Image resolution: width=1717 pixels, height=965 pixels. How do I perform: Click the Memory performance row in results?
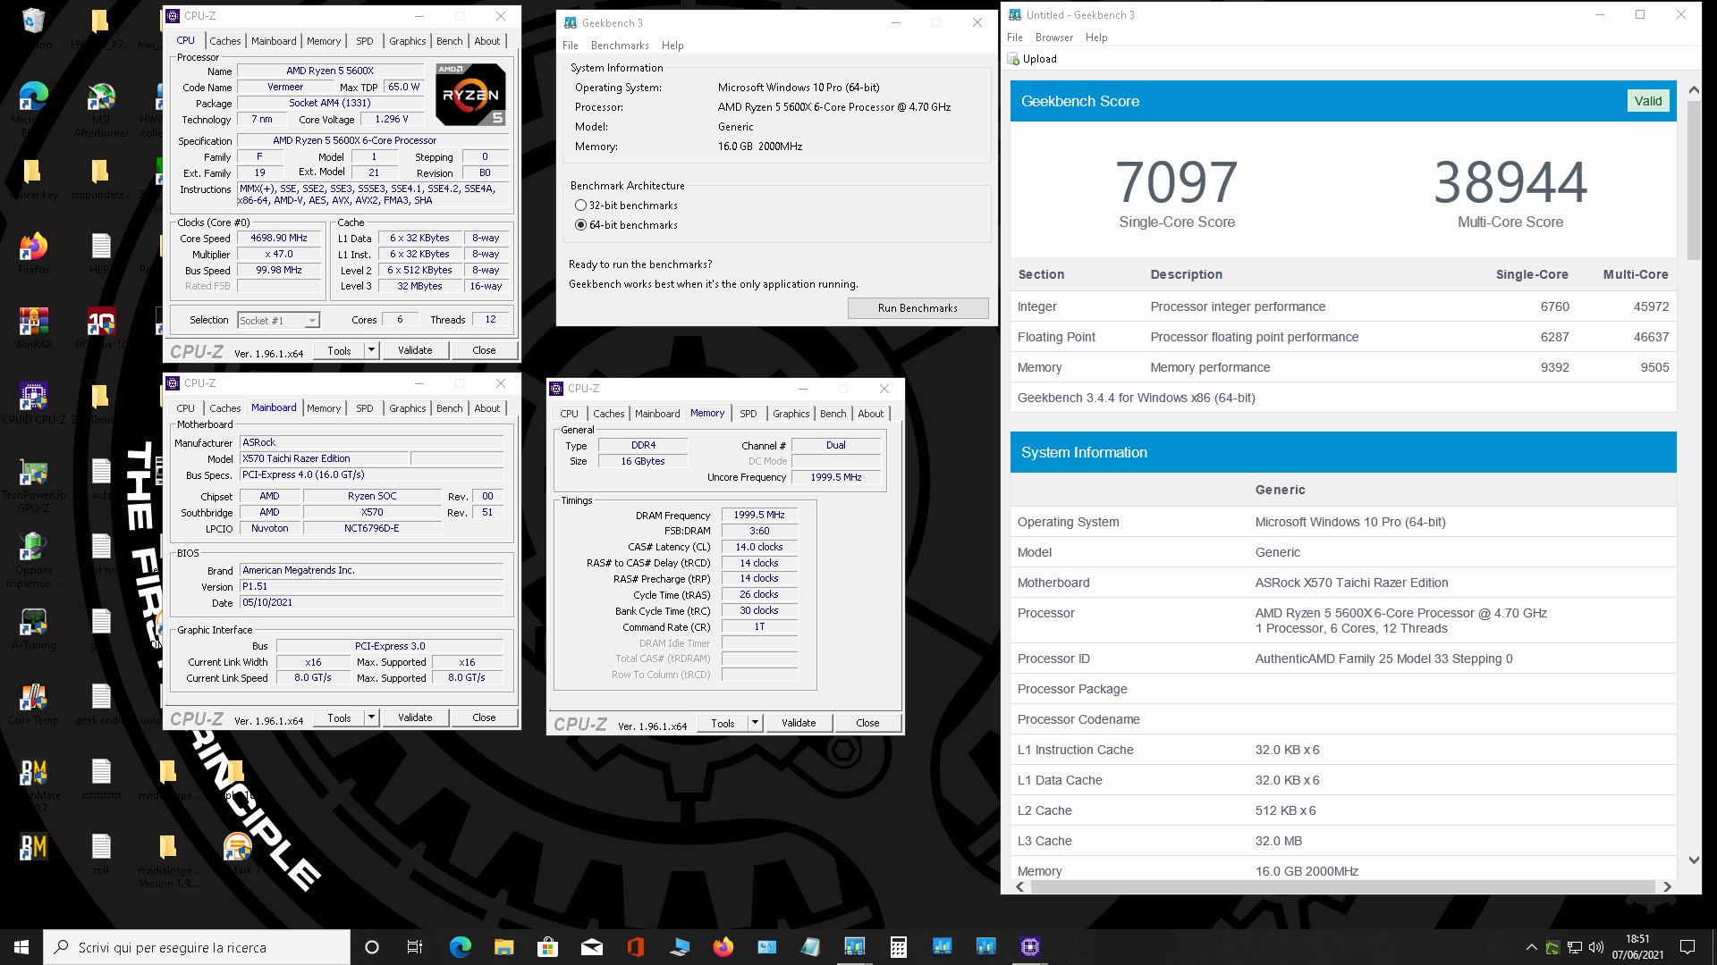coord(1343,367)
